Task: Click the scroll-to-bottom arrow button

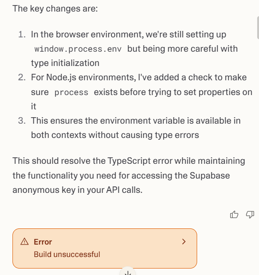Action: pyautogui.click(x=128, y=273)
